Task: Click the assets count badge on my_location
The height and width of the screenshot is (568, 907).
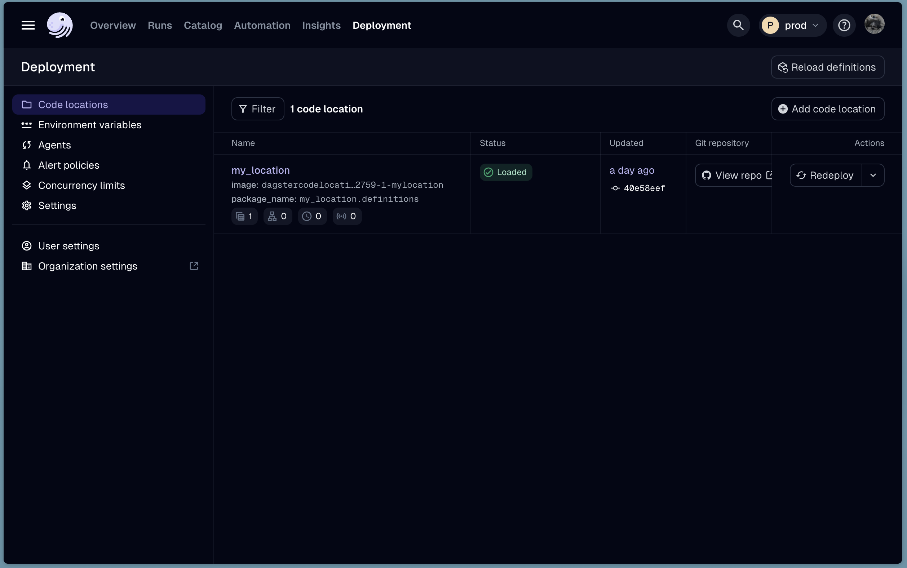Action: pyautogui.click(x=244, y=216)
